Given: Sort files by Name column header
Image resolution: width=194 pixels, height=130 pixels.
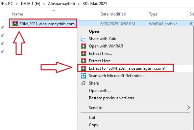Looking at the screenshot, I should [18, 14].
